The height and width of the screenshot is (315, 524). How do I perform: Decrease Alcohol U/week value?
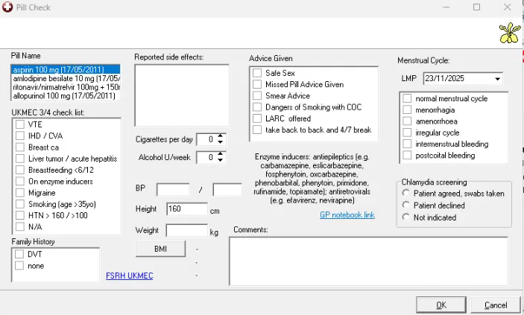(x=221, y=160)
